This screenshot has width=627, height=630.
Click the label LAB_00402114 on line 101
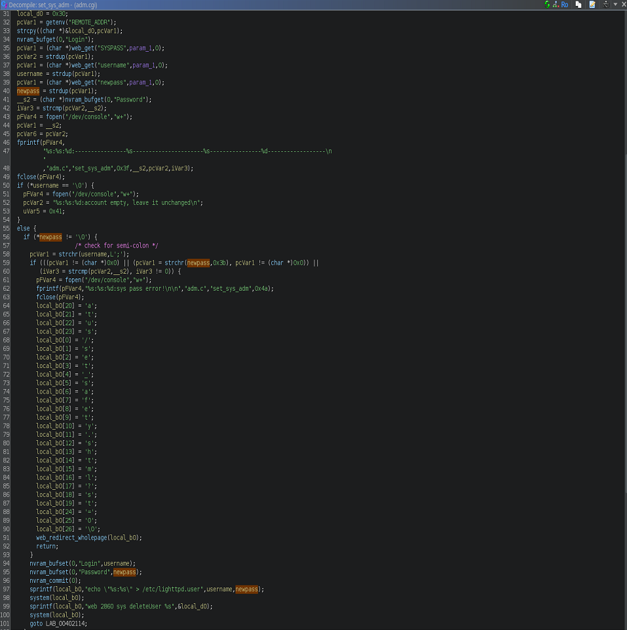(65, 623)
